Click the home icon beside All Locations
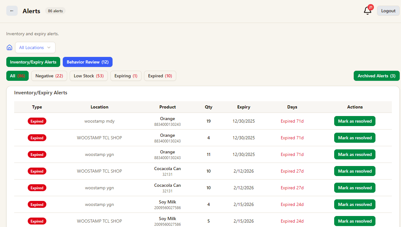Viewport: 401px width, 227px height. click(9, 47)
